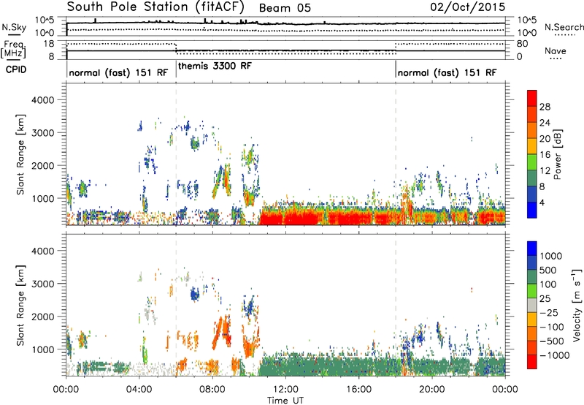584x405 pixels.
Task: Click the 'N.Sky' legend label
Action: tap(14, 27)
